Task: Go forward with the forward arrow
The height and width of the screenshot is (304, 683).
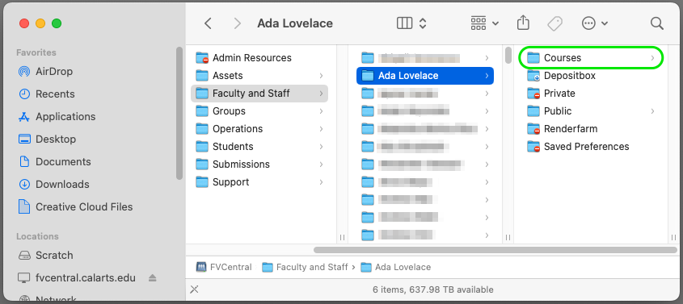Action: 237,23
